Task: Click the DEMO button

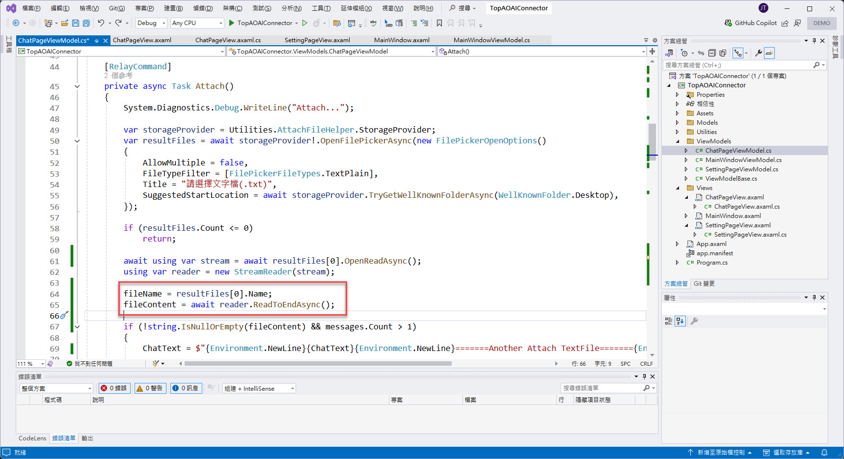Action: click(822, 23)
